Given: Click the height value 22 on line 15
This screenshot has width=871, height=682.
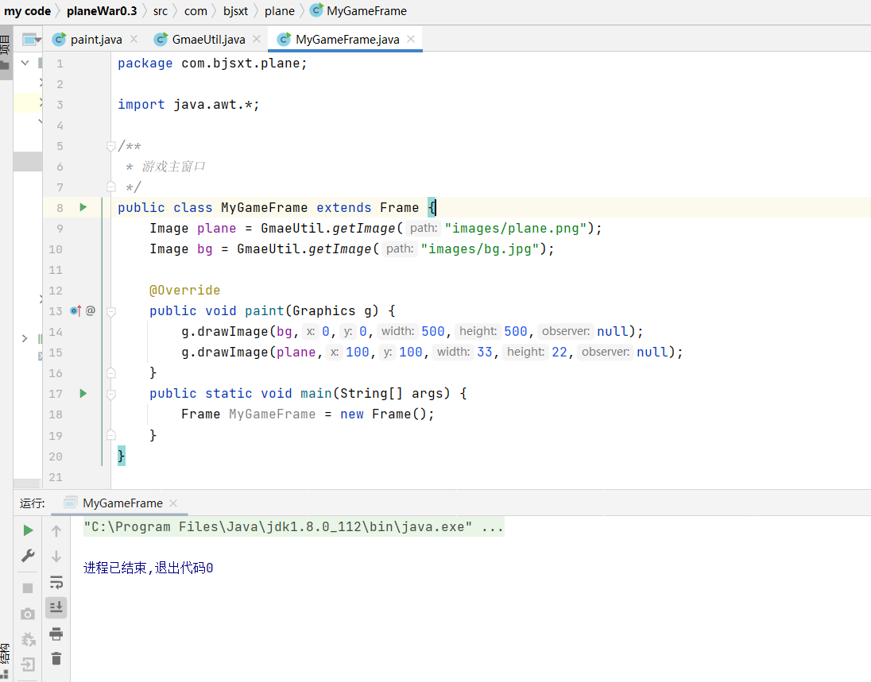Looking at the screenshot, I should point(559,352).
